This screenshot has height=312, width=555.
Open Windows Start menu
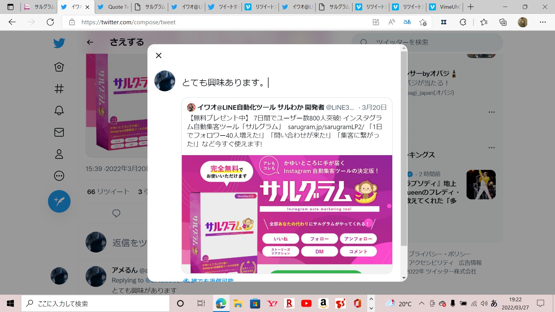click(10, 303)
